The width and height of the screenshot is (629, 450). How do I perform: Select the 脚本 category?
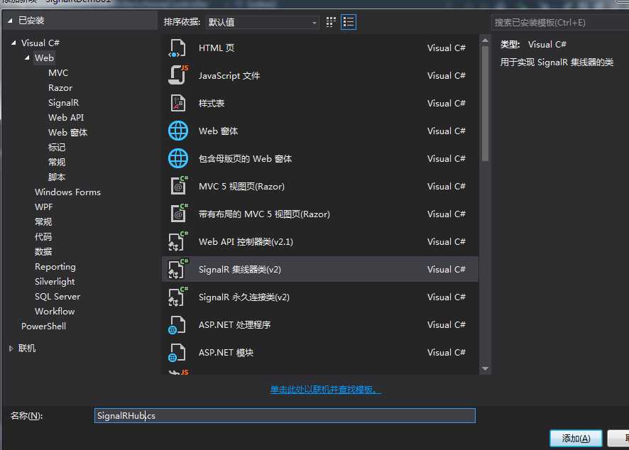57,177
